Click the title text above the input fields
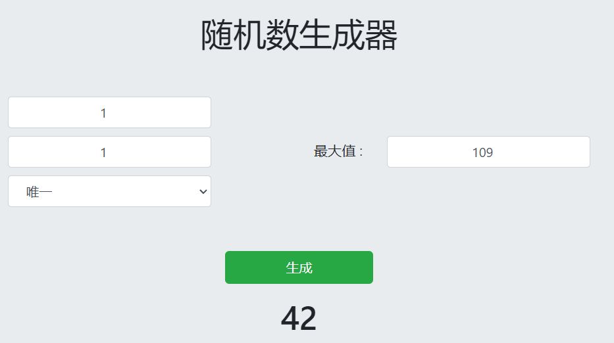Screen dimensions: 614x343 299,35
